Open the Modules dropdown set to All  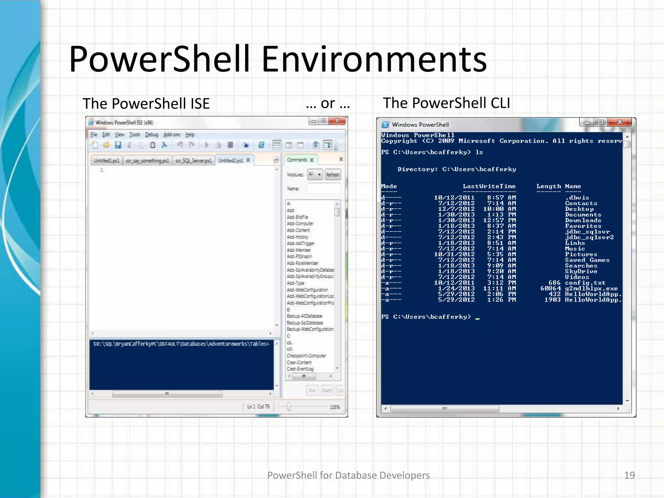tap(315, 174)
